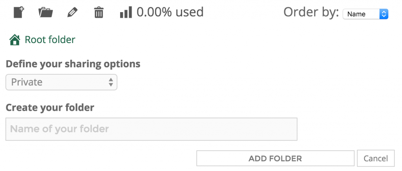Click the Create your folder heading
402x171 pixels.
50,108
